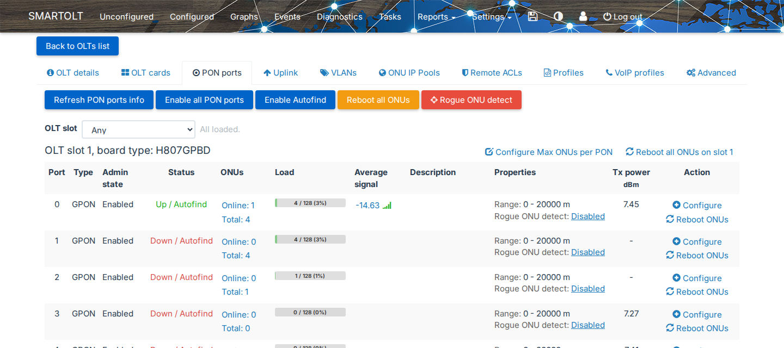Click Disabled rogue detect link for port 3
The image size is (784, 348).
pos(588,325)
